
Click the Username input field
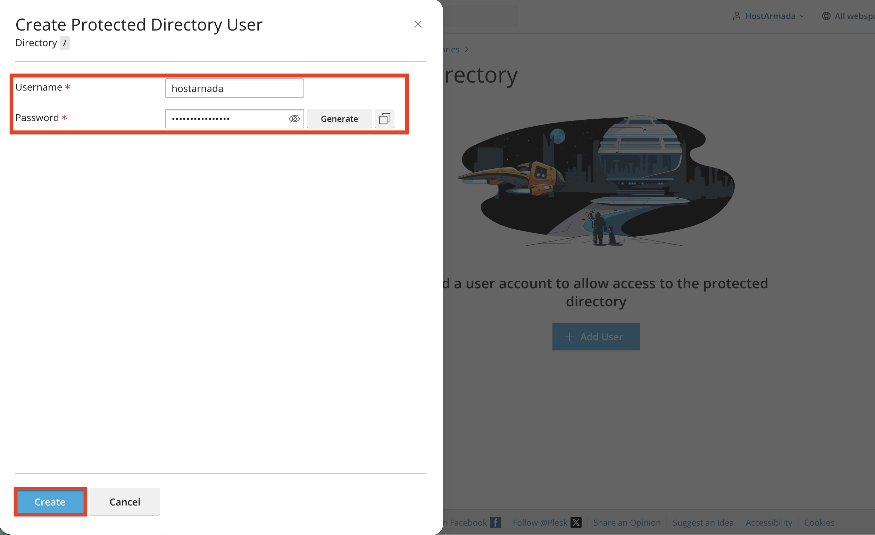click(234, 88)
